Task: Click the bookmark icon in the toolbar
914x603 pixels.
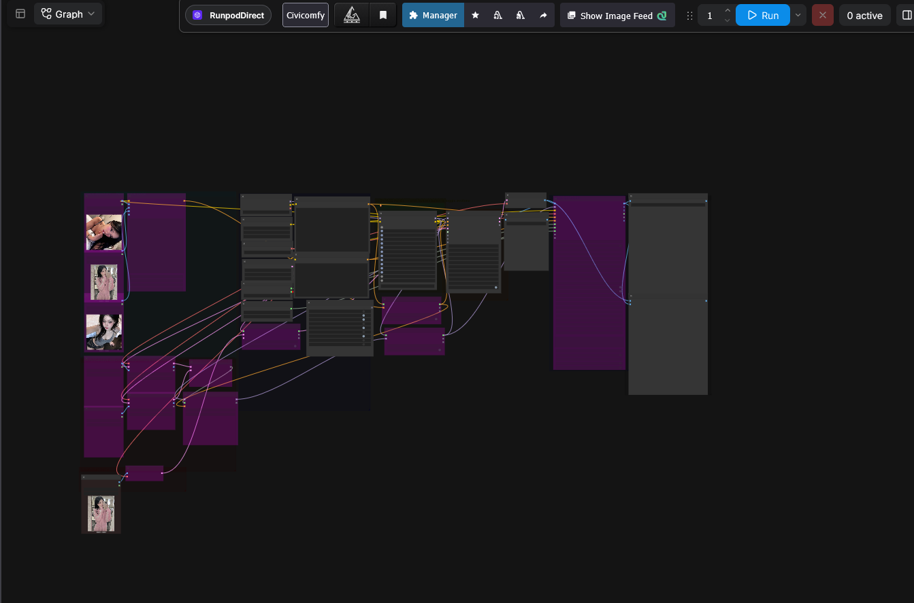Action: [x=383, y=15]
